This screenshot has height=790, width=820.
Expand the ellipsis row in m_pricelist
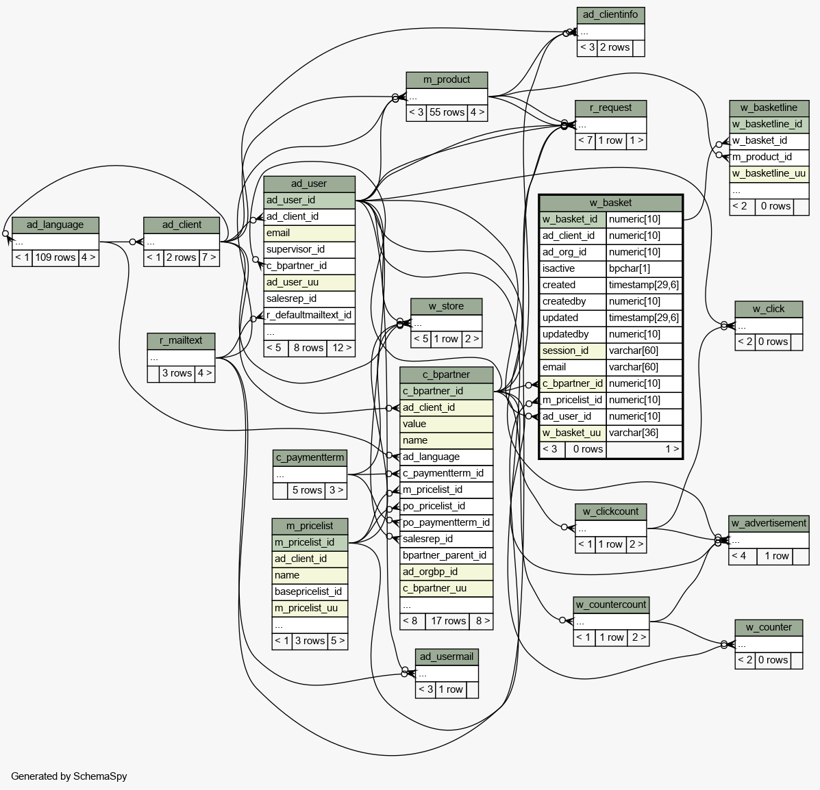[310, 625]
